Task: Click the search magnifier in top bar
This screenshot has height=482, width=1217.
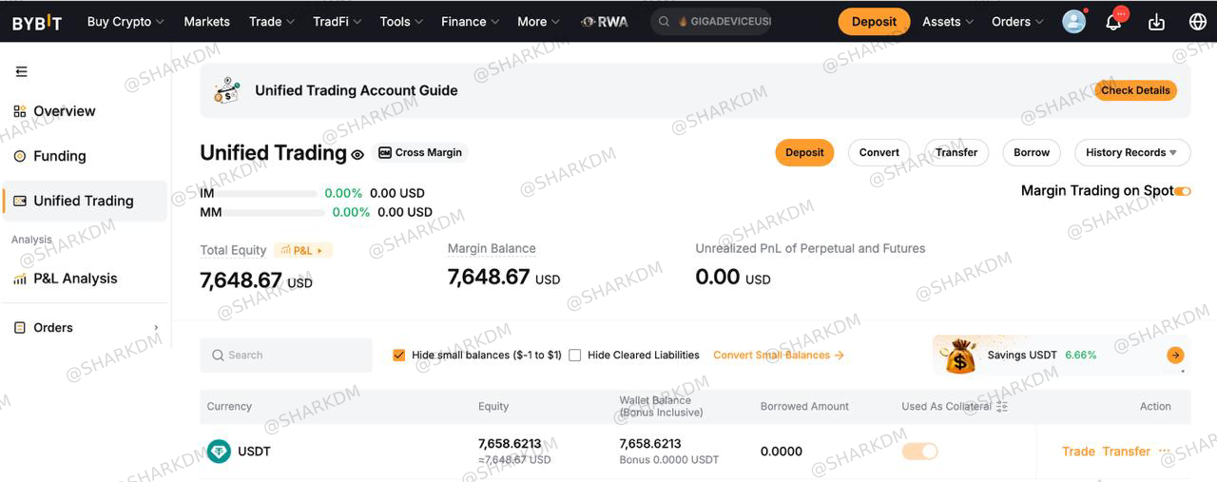Action: point(663,22)
